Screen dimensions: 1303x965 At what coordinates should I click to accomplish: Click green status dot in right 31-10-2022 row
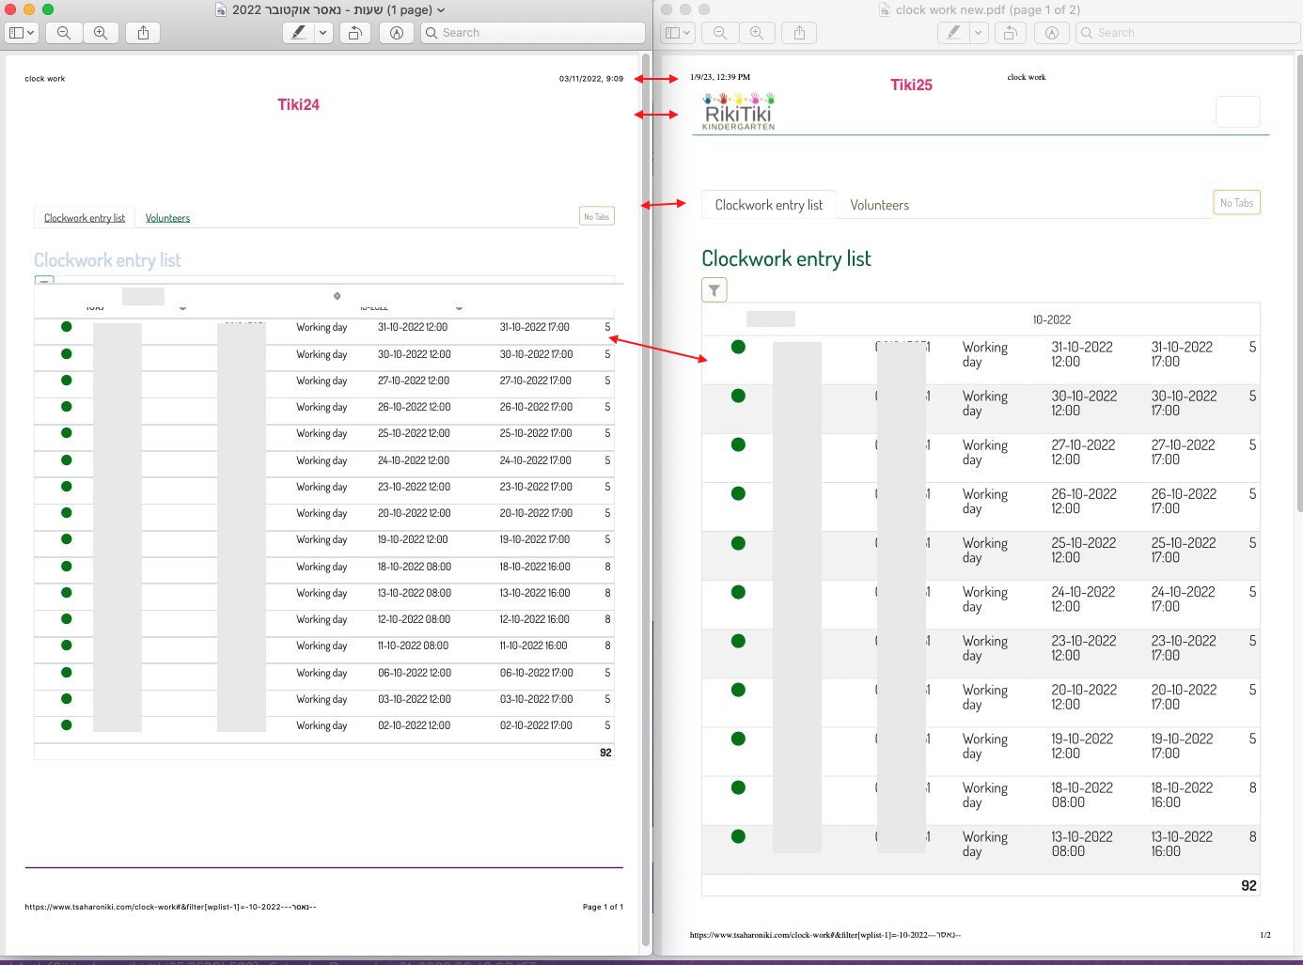tap(738, 347)
